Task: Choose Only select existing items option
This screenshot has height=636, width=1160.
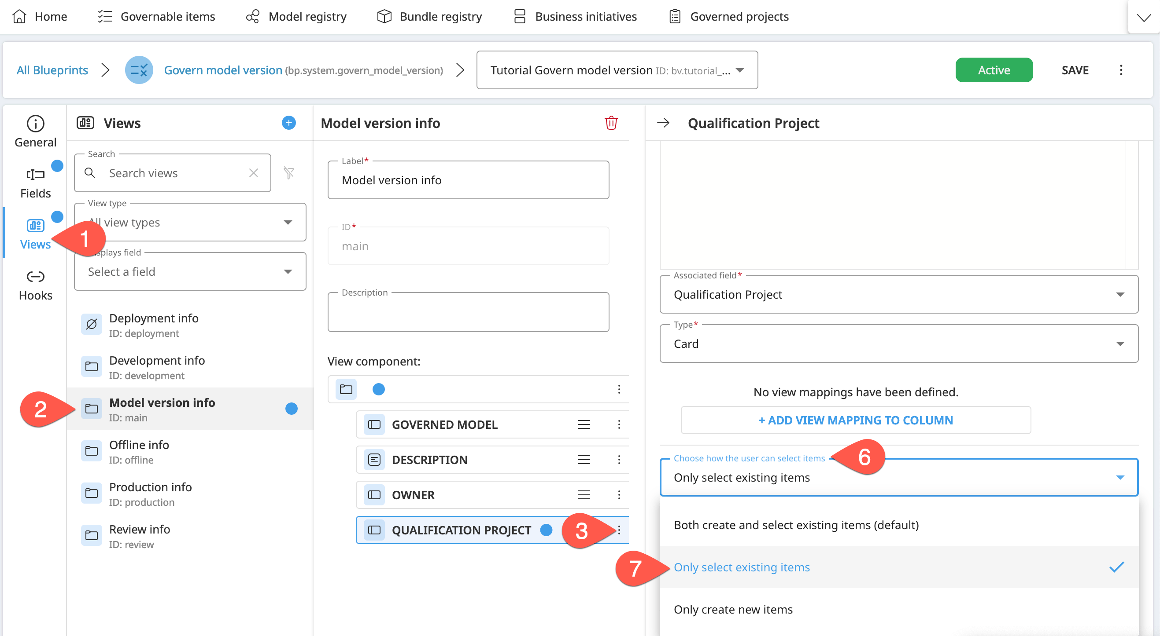Action: (x=899, y=567)
